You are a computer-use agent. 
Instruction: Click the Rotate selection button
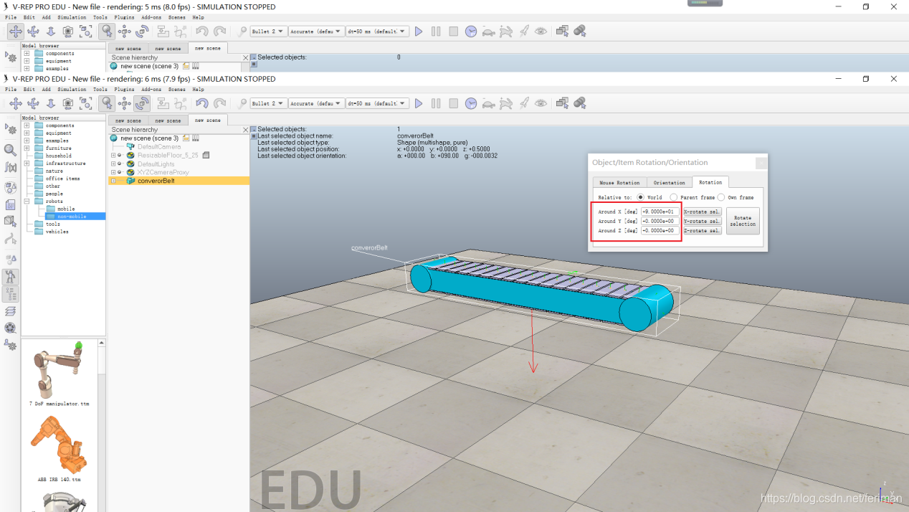click(743, 221)
